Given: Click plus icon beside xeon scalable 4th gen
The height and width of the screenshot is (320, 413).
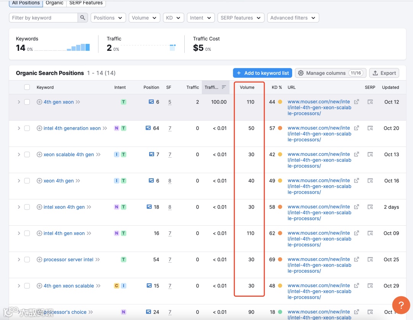Looking at the screenshot, I should (39, 154).
